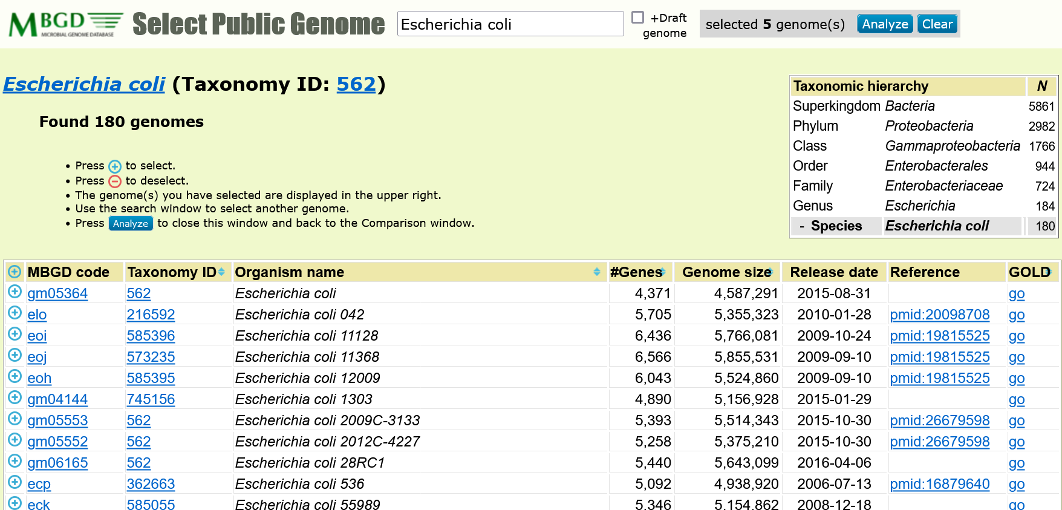Open reference pmid:20098708
This screenshot has height=510, width=1062.
(939, 315)
